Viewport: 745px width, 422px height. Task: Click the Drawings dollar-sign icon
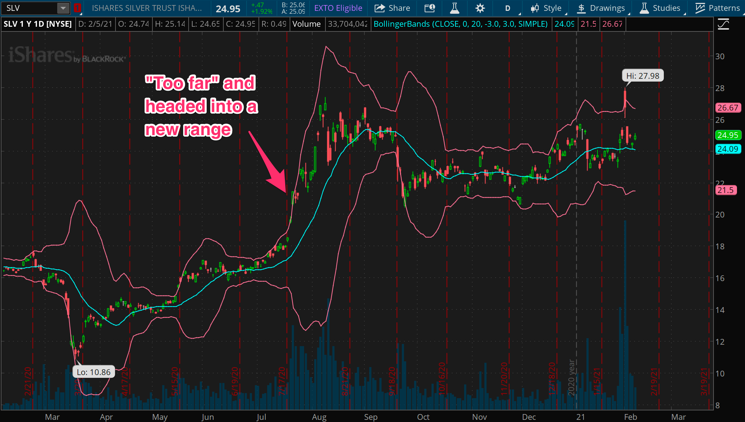[x=581, y=8]
